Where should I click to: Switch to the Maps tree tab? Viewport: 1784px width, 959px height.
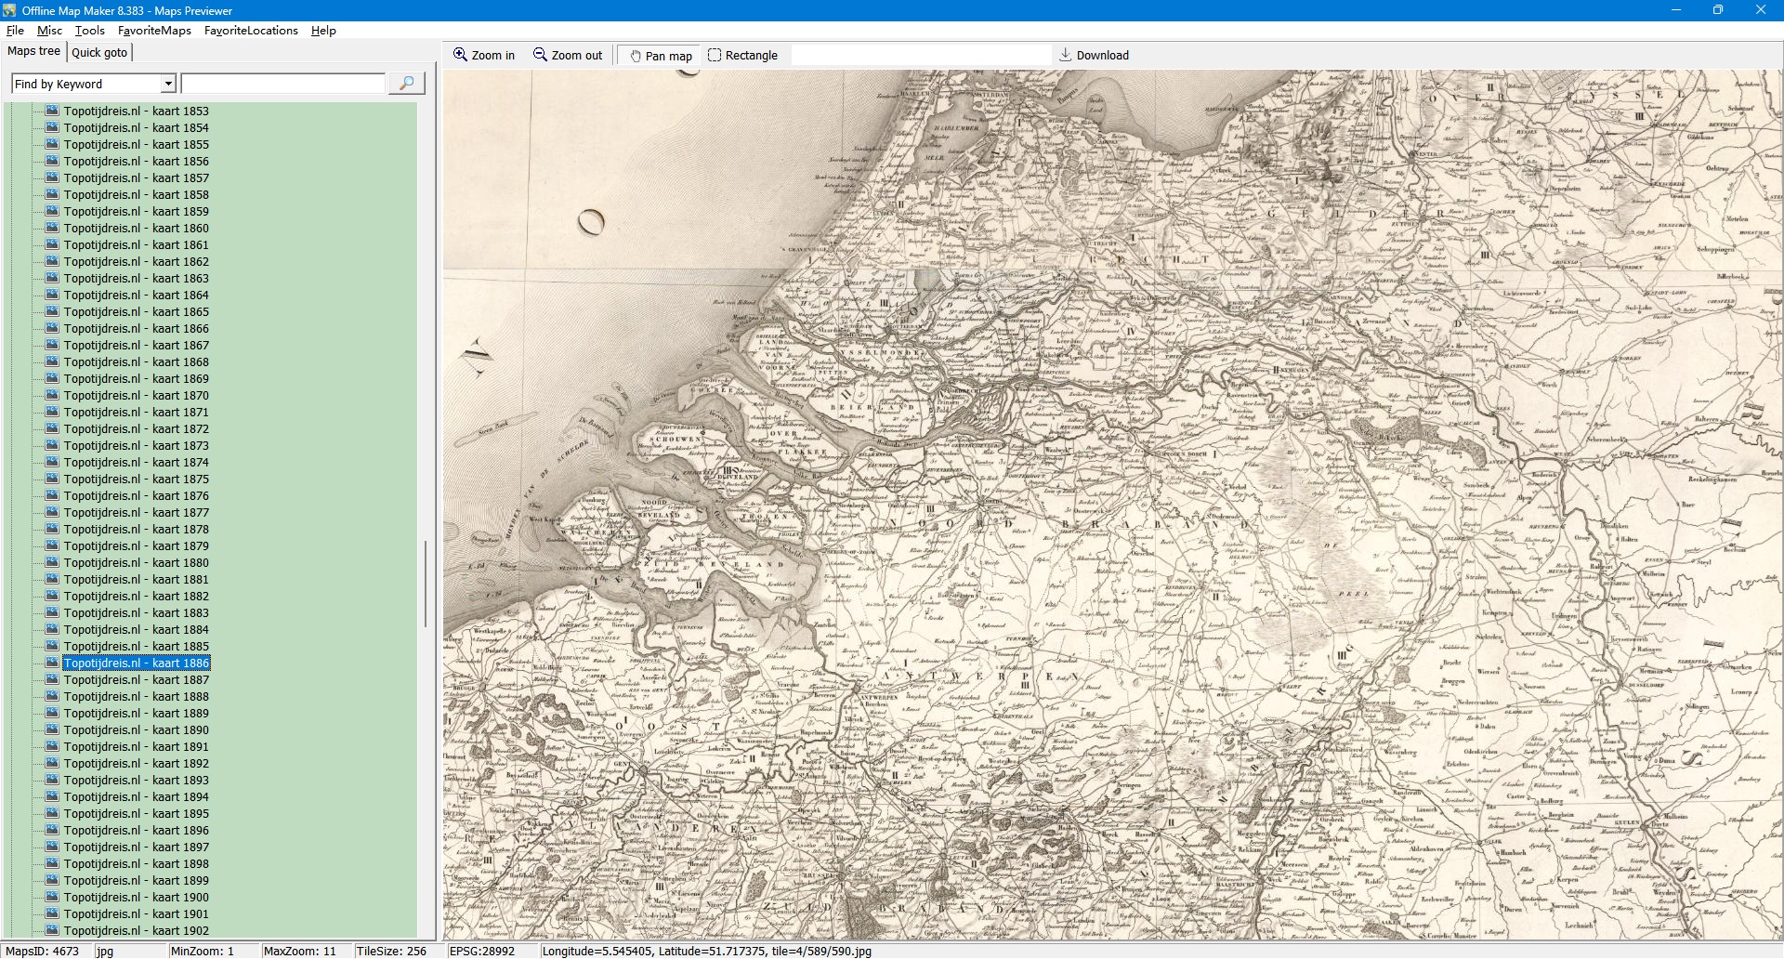pyautogui.click(x=33, y=51)
